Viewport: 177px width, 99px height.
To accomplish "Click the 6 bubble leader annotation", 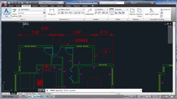I will click(106, 51).
